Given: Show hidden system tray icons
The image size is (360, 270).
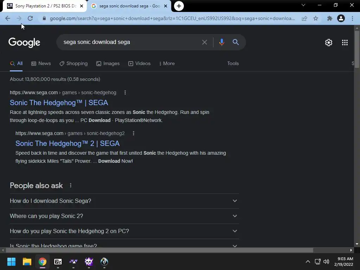Looking at the screenshot, I should click(308, 262).
